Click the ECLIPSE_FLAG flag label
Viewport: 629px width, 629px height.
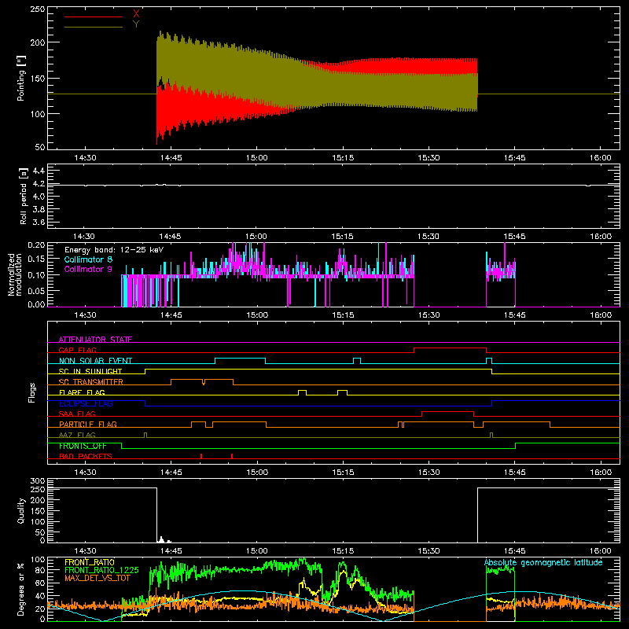point(86,403)
